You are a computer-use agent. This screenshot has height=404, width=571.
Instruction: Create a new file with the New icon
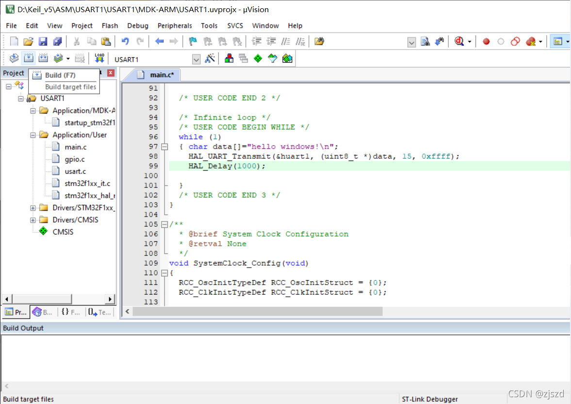coord(14,41)
